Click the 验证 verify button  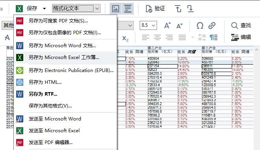[155, 8]
